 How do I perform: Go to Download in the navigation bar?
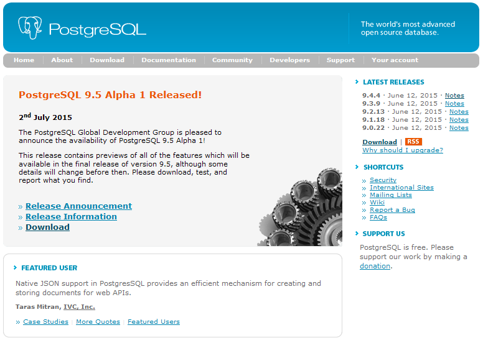coord(107,60)
